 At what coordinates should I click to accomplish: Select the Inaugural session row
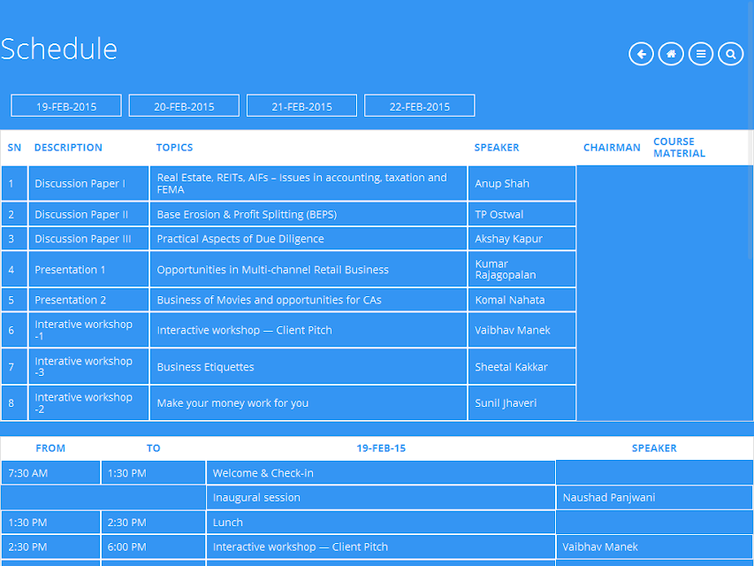pyautogui.click(x=381, y=498)
